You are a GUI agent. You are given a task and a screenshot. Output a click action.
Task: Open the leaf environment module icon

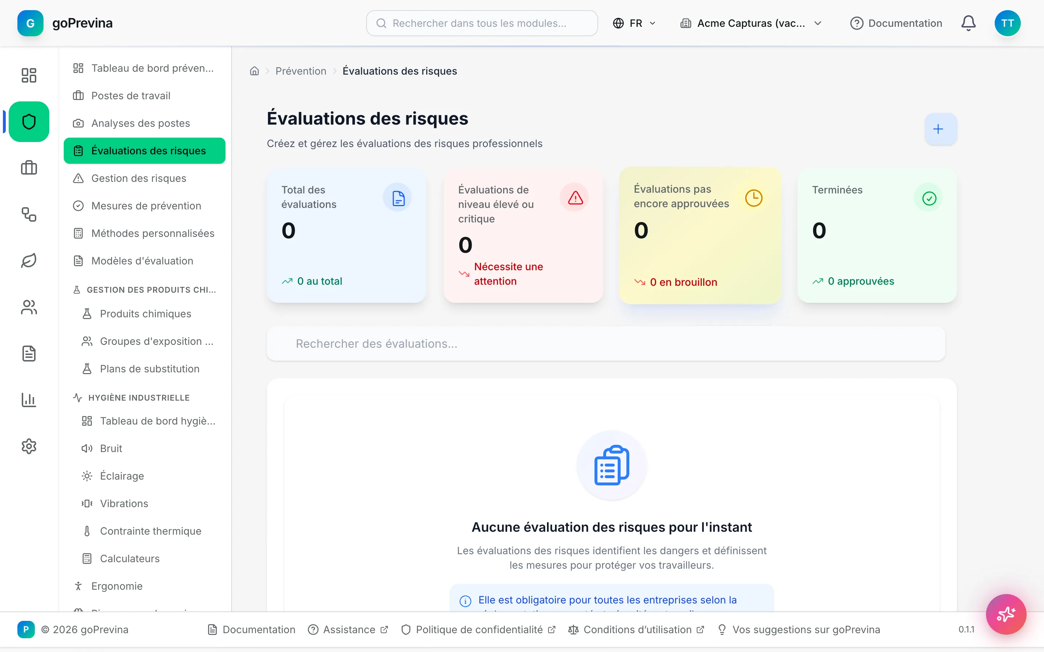(29, 260)
